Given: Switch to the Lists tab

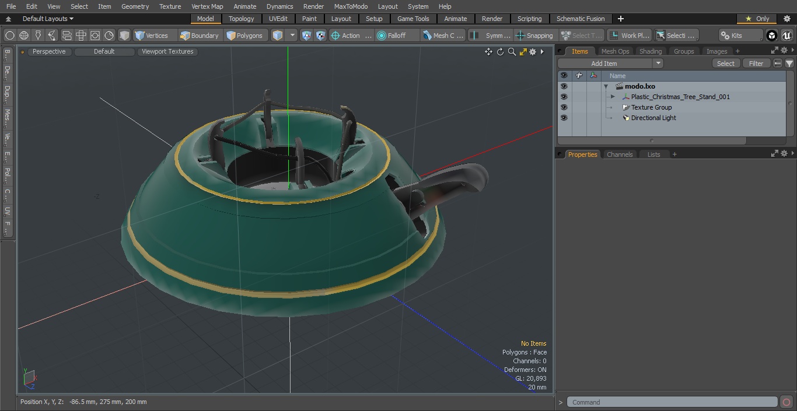Looking at the screenshot, I should pos(653,154).
